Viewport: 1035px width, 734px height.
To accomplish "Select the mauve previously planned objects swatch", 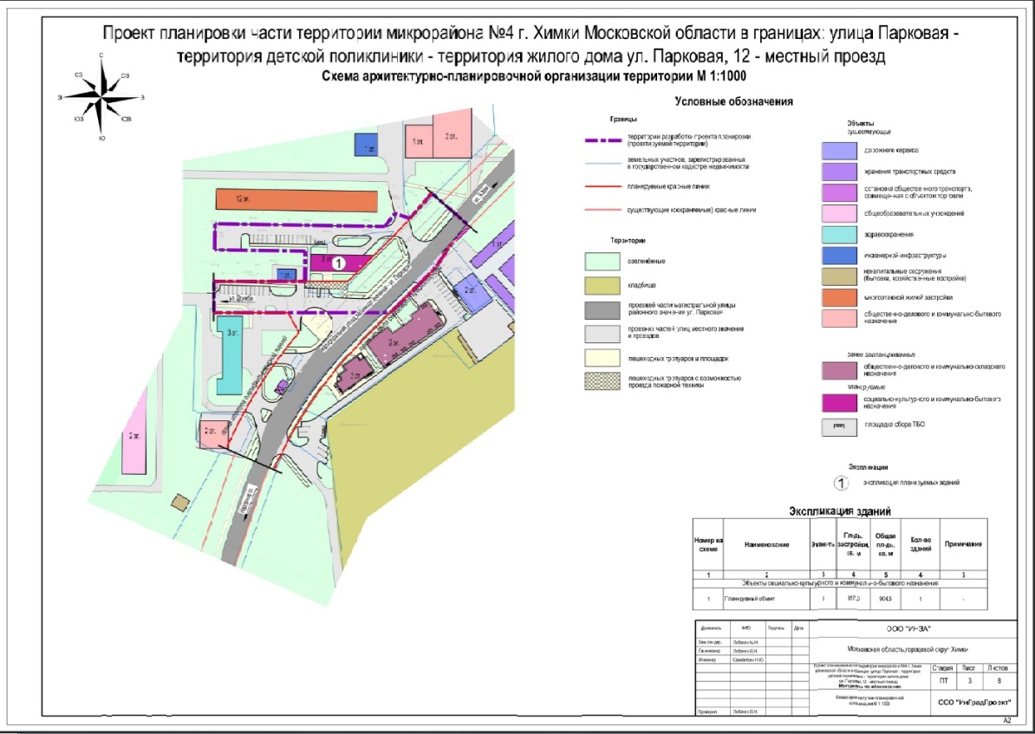I will (x=840, y=370).
